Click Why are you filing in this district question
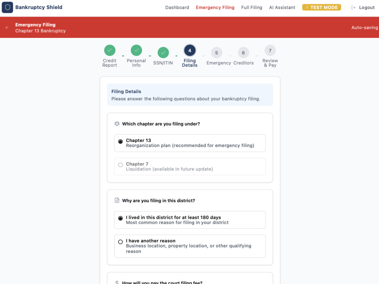Viewport: 379px width, 284px height. coord(158,201)
